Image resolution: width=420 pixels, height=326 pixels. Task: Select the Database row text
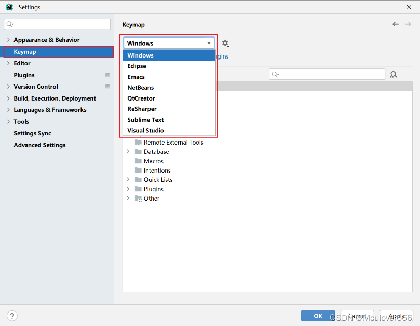(156, 152)
